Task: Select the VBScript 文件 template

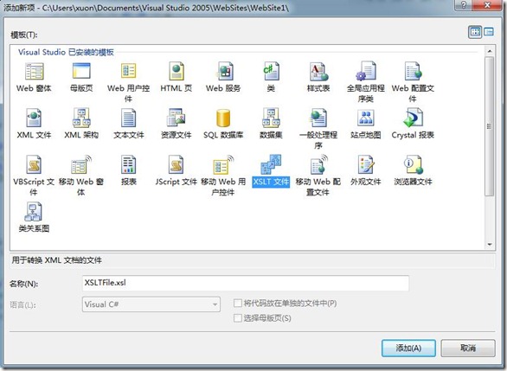Action: click(x=34, y=176)
